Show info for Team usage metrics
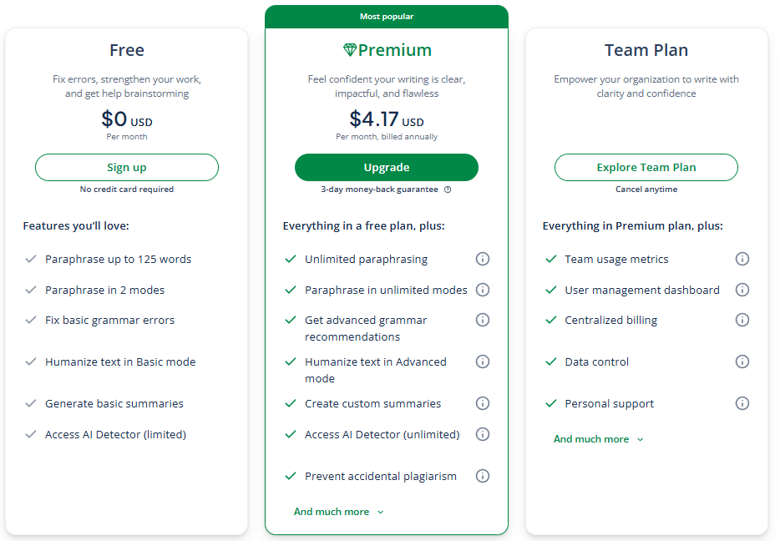The image size is (780, 541). pyautogui.click(x=742, y=259)
